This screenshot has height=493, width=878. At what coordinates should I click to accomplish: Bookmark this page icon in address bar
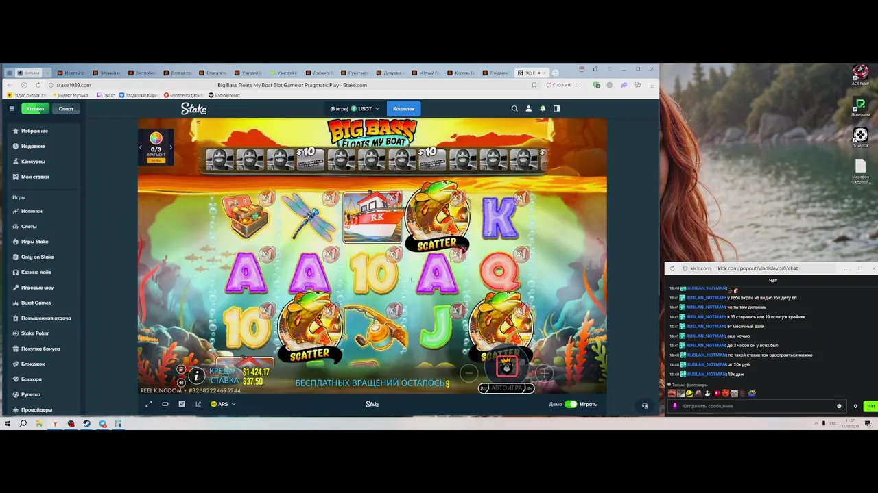point(534,85)
